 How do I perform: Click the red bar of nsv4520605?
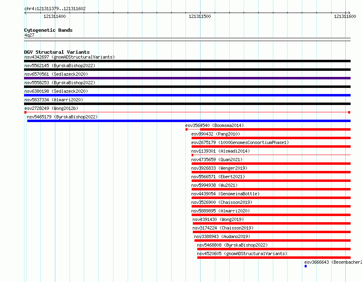pos(274,258)
